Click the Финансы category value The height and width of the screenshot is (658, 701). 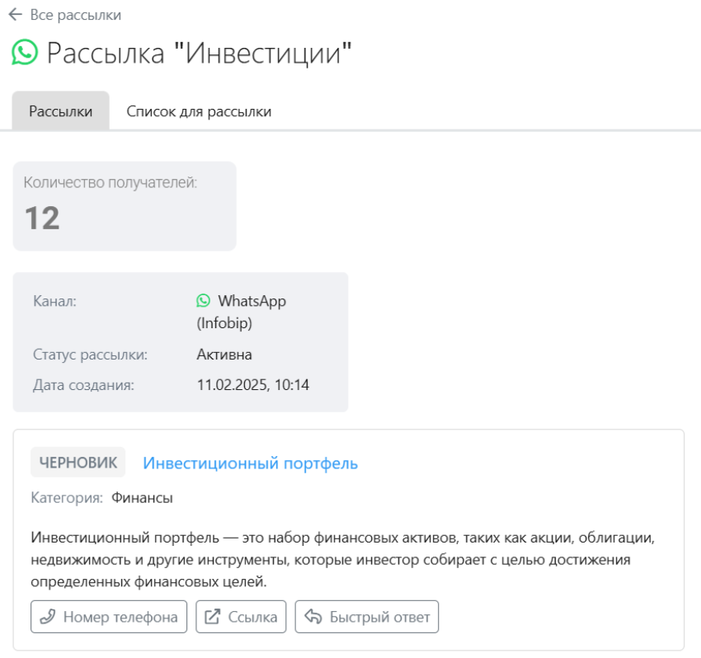142,497
